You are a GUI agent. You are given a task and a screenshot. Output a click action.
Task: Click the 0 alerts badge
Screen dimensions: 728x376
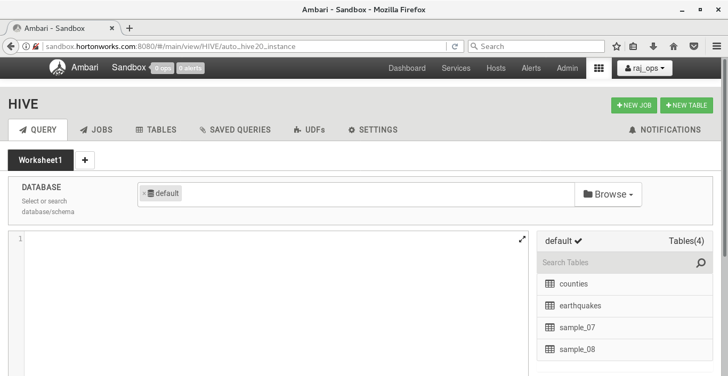pyautogui.click(x=190, y=68)
